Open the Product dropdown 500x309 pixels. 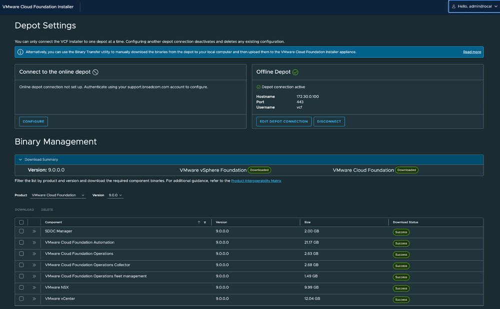tap(58, 195)
